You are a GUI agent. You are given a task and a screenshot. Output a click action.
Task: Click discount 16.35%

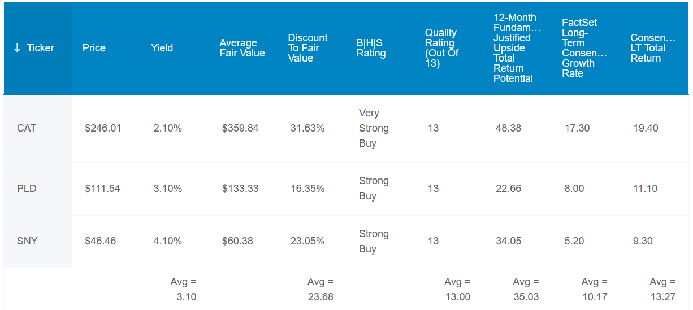coord(307,189)
